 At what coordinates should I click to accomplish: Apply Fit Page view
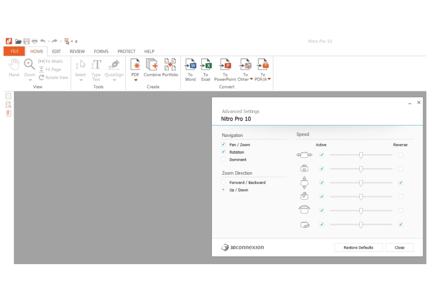(50, 69)
